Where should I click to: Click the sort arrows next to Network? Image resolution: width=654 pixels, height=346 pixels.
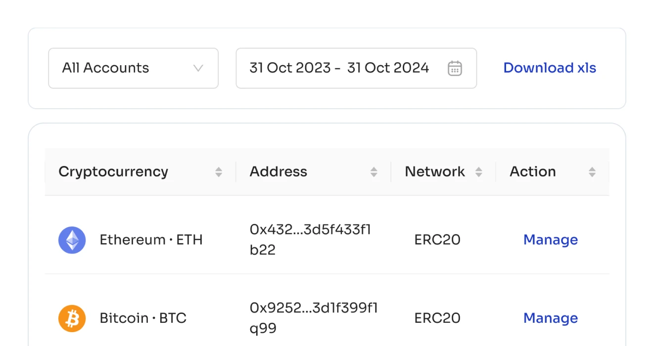[x=479, y=172]
